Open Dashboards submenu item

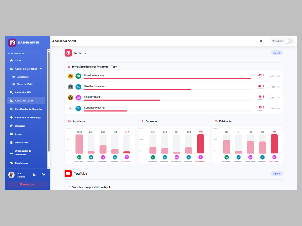coord(22,77)
